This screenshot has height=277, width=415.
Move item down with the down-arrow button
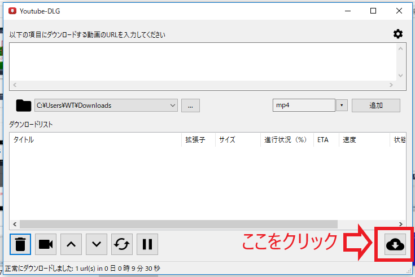click(x=97, y=244)
